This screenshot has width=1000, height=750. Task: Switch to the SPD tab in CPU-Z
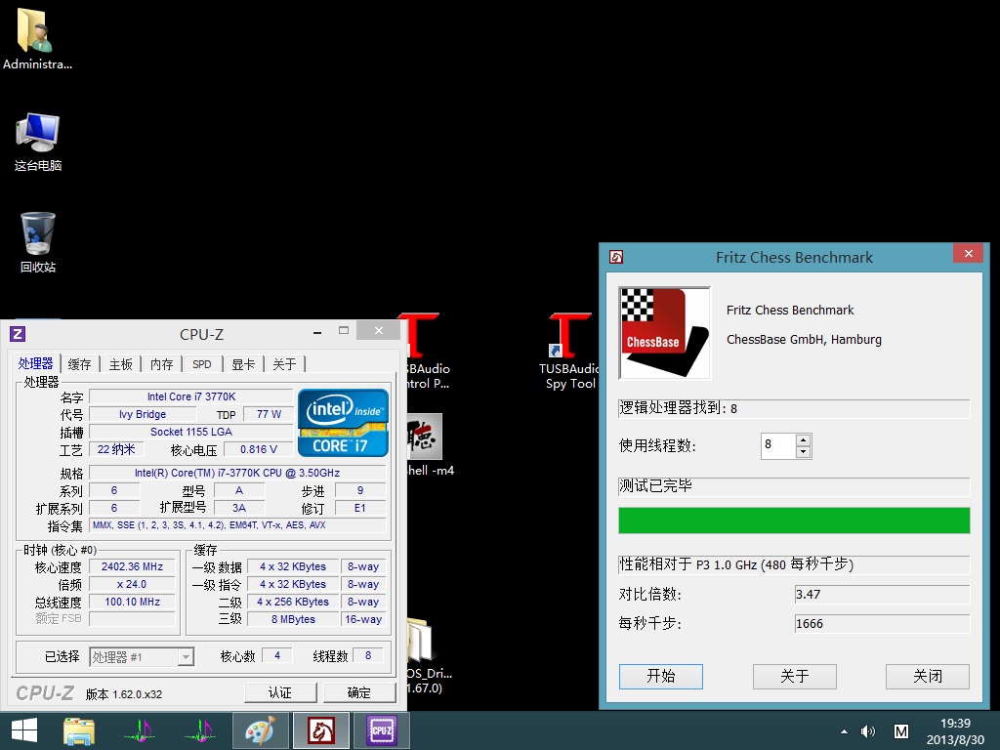pos(202,364)
